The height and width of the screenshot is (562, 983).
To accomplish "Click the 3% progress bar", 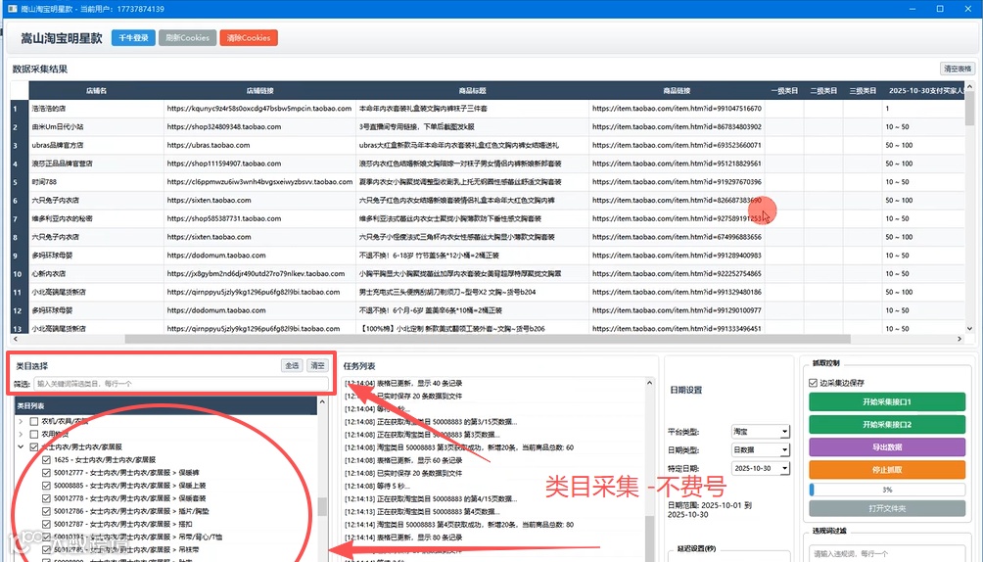I will pyautogui.click(x=887, y=490).
